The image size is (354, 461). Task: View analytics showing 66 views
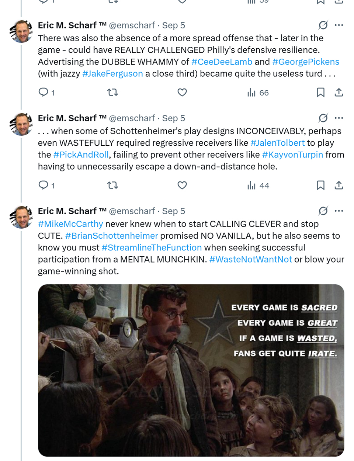258,93
